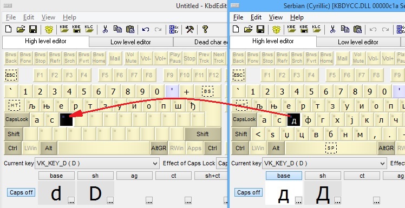Toggle the Caps off button in the Untitled window
This screenshot has width=405, height=208.
(21, 192)
